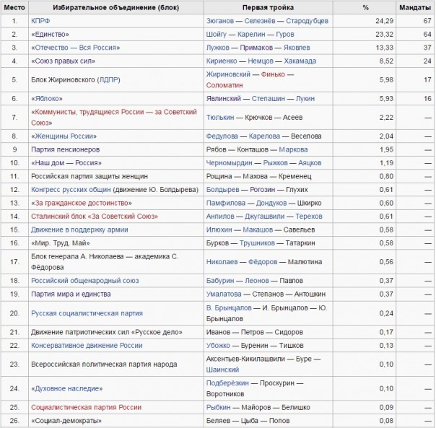Image resolution: width=436 pixels, height=428 pixels.
Task: Open the Движение в поддержку армии link
Action: (x=79, y=230)
